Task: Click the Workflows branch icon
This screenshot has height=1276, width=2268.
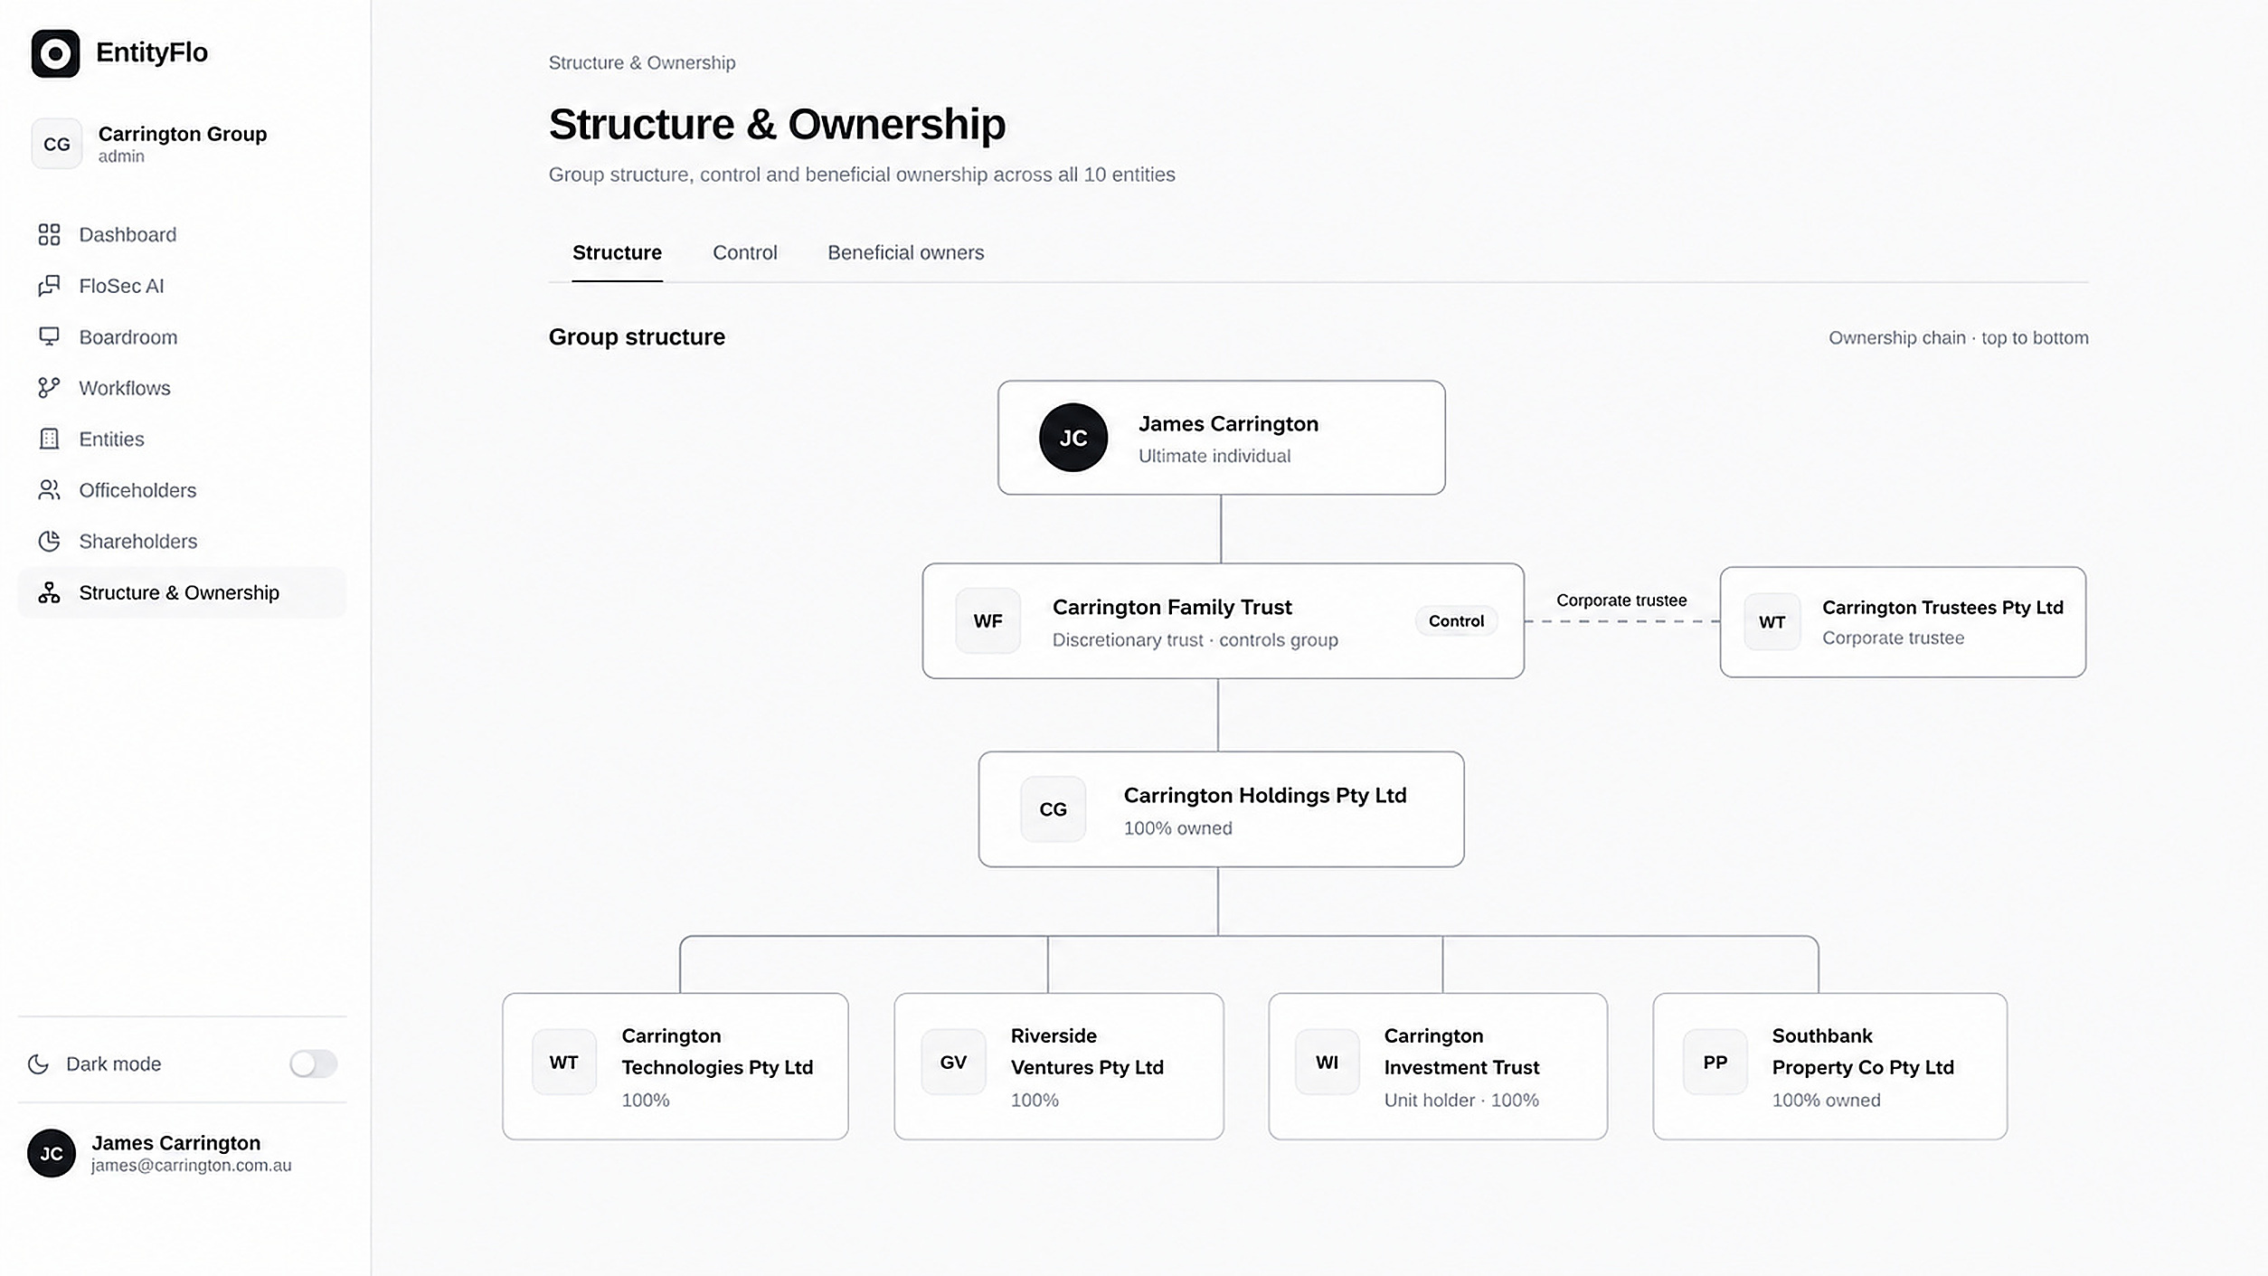Action: [49, 388]
